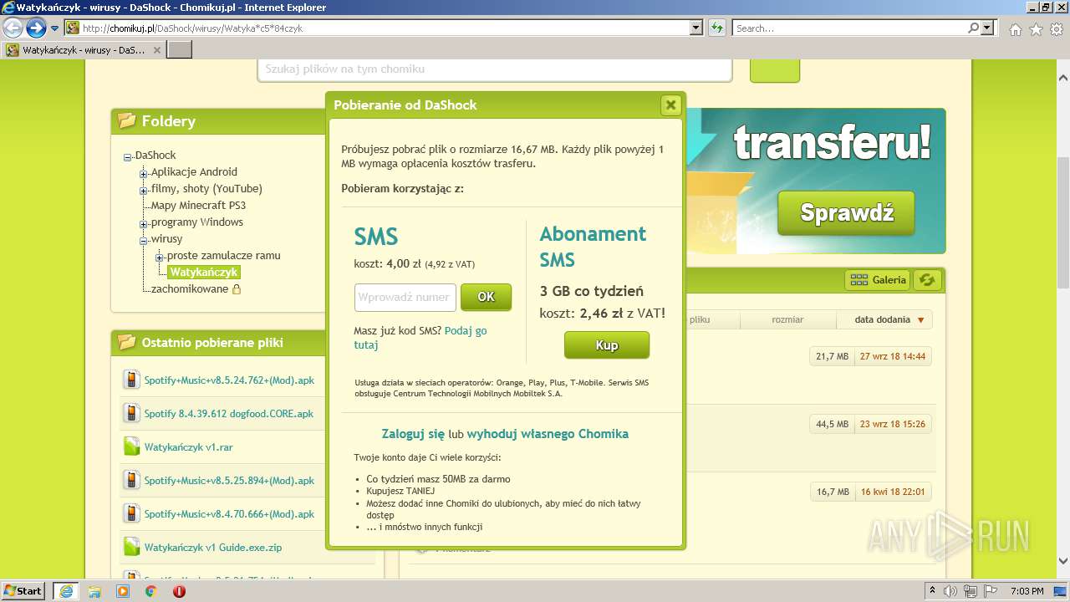Expand the Aplikacje Android folder

[144, 173]
